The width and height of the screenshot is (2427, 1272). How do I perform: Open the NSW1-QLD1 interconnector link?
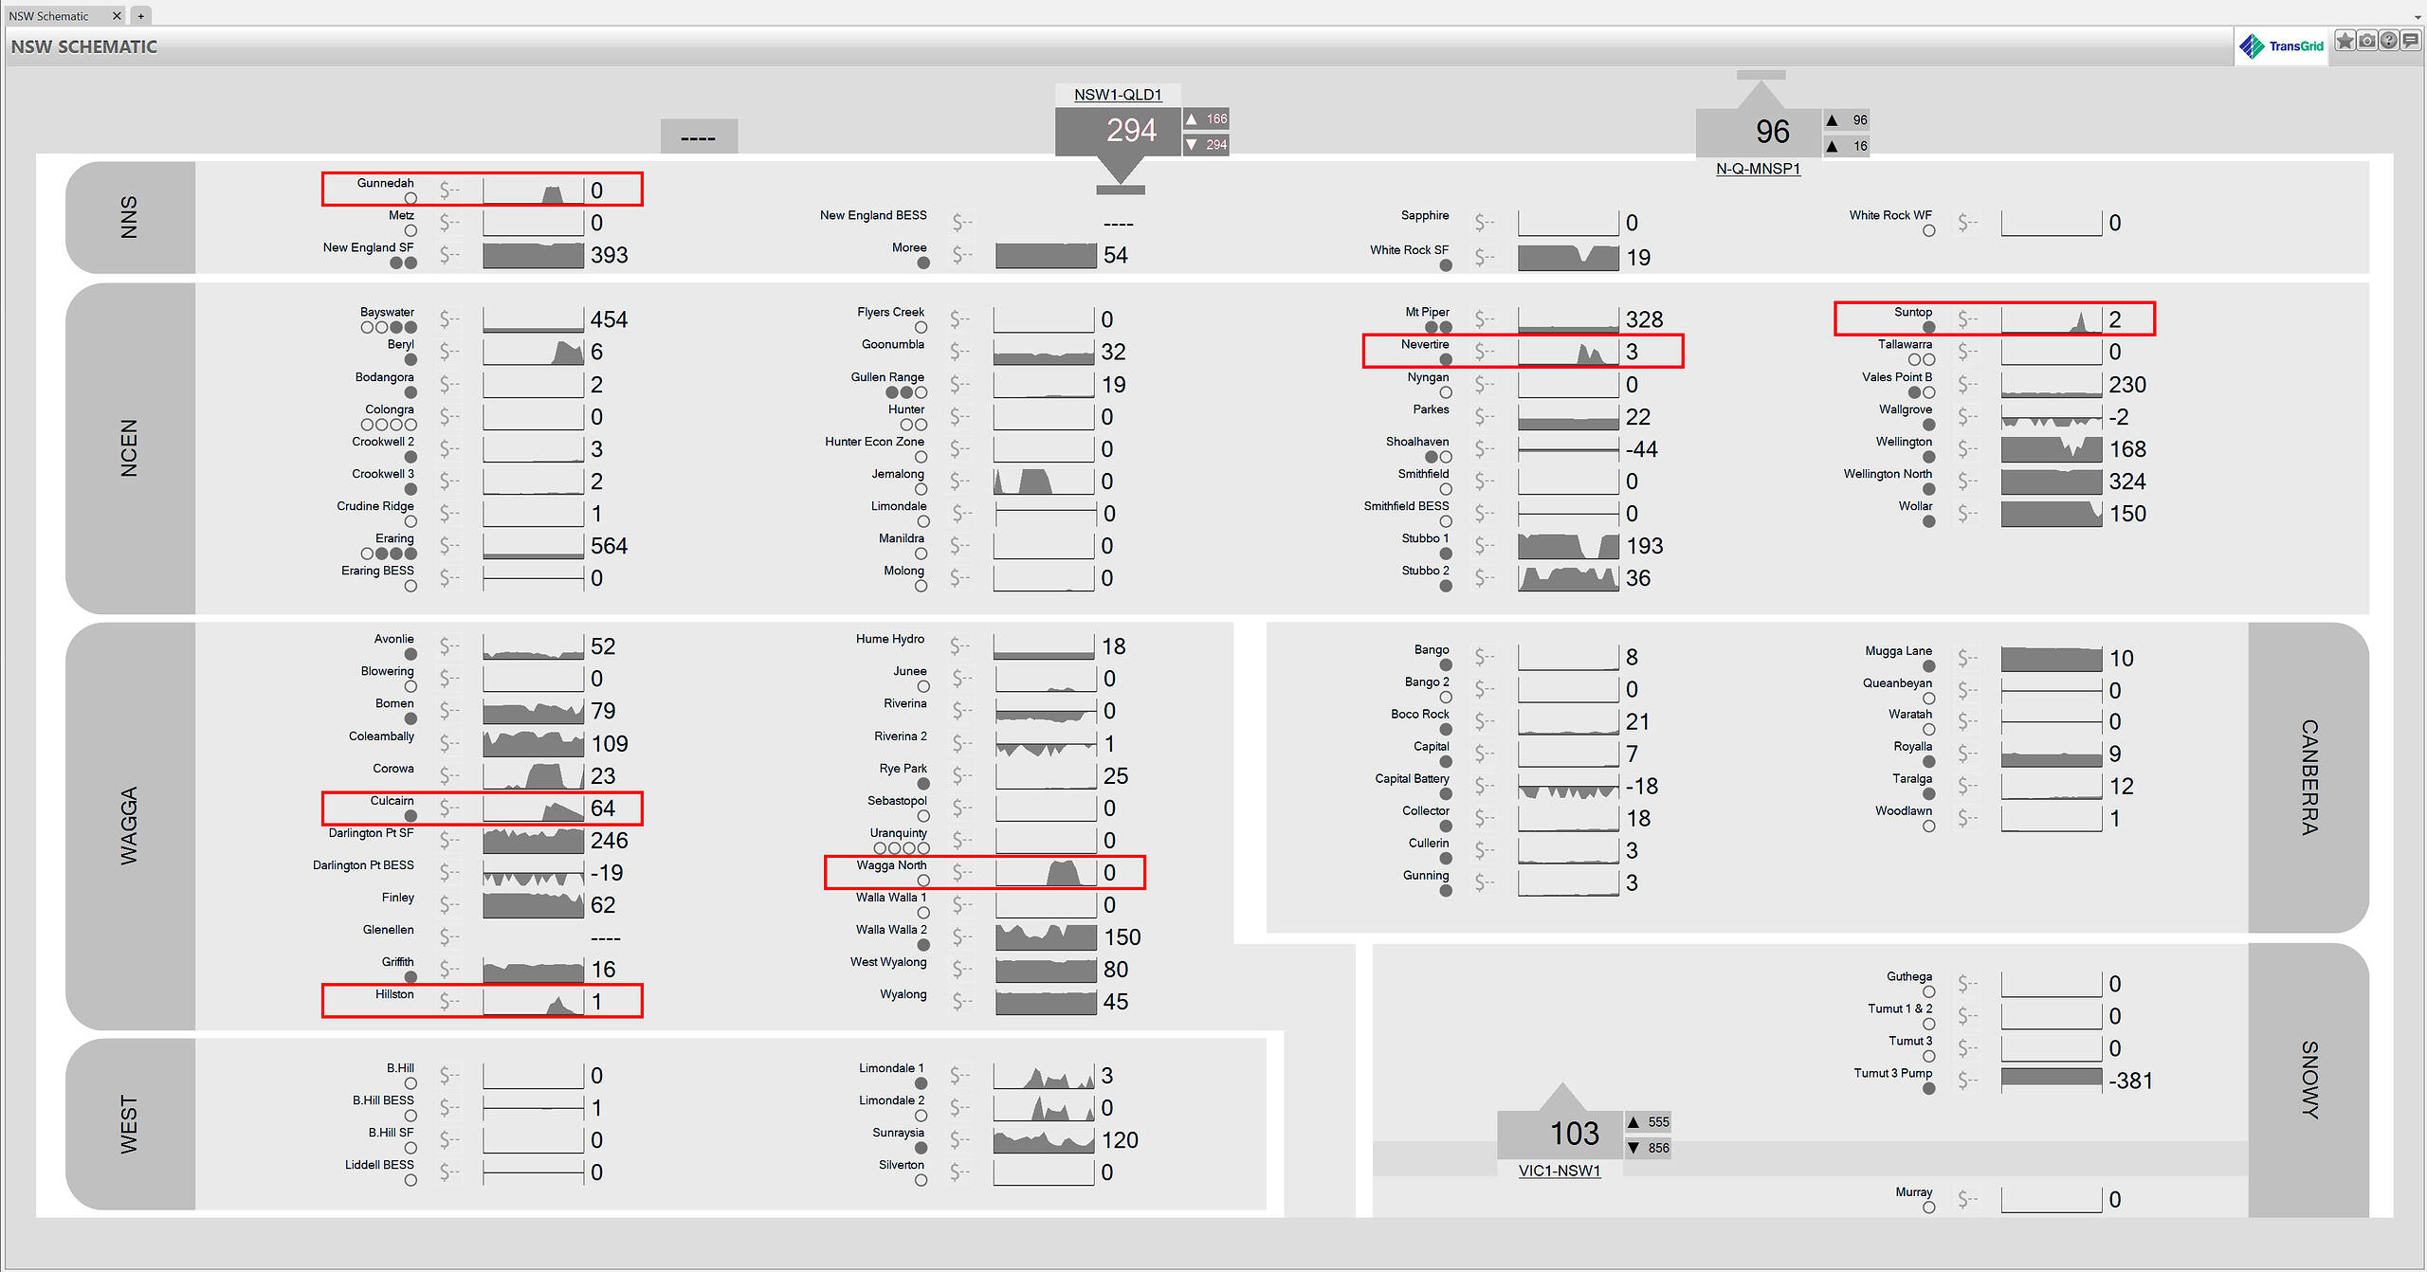pos(1117,95)
